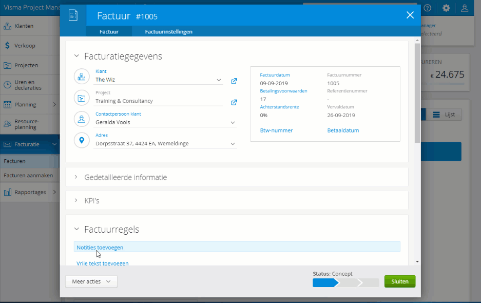
Task: Collapse the Facturatiegegevens section
Action: pyautogui.click(x=76, y=56)
